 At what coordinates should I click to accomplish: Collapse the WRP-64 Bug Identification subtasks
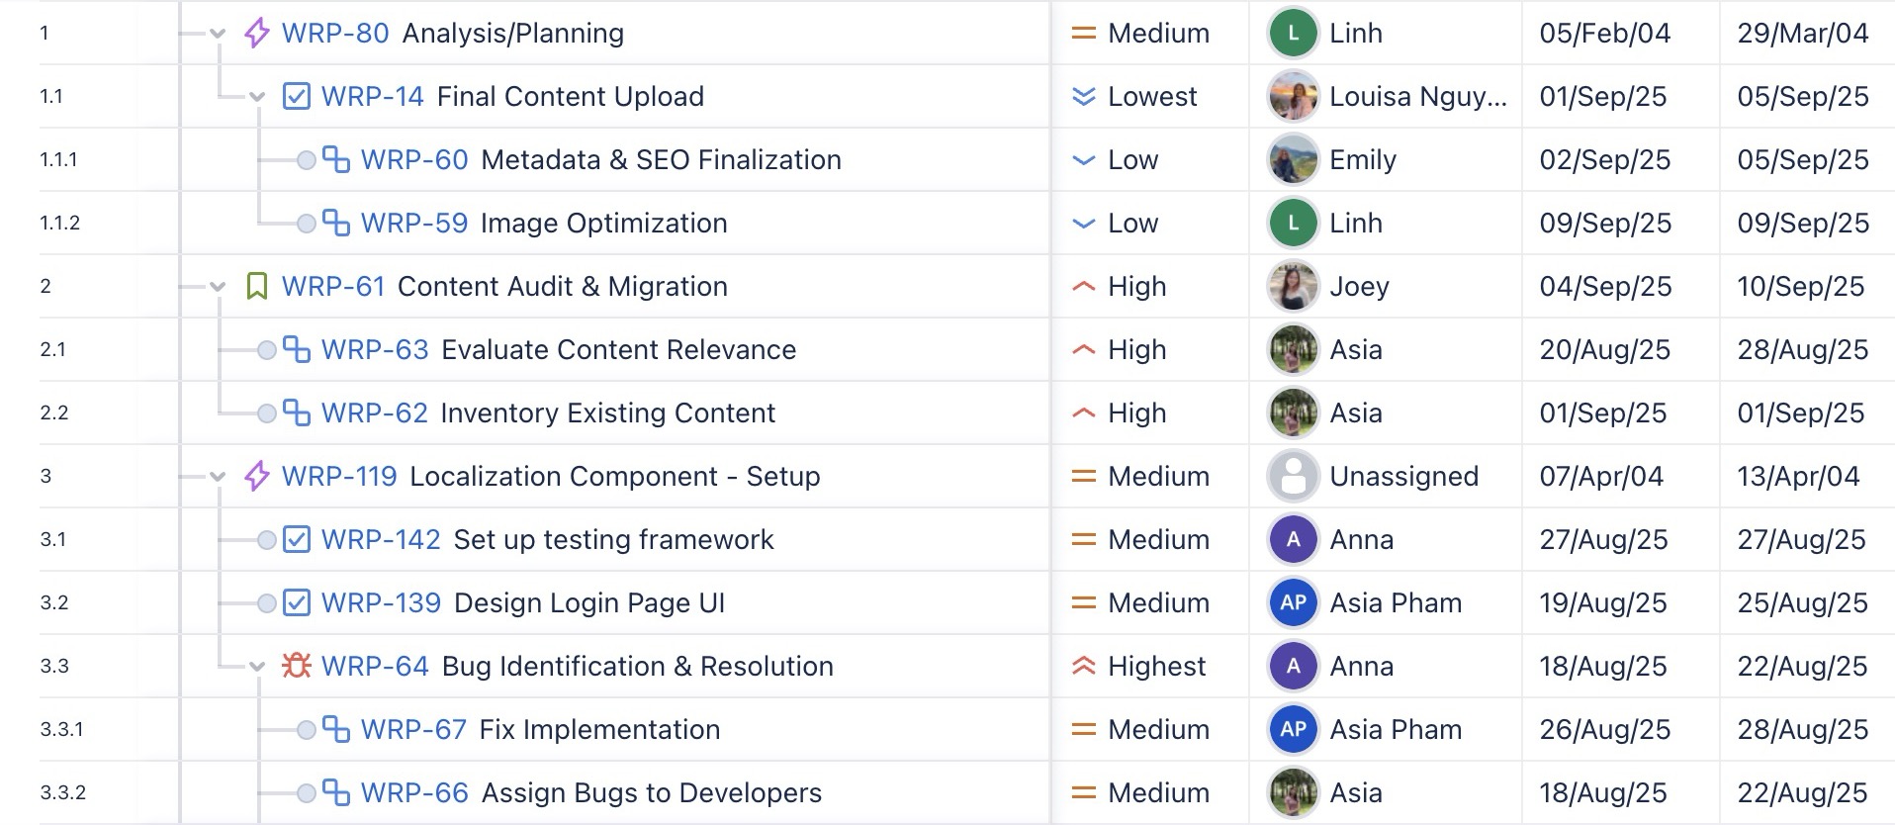[x=257, y=667]
